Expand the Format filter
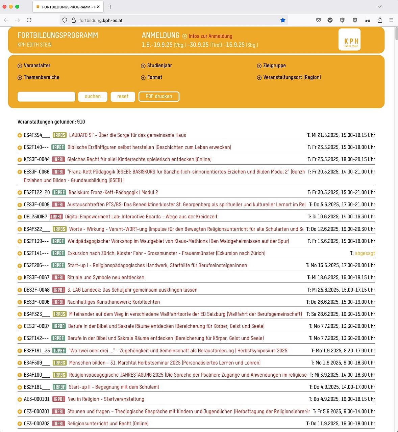Viewport: 398px width, 432px height. [152, 77]
